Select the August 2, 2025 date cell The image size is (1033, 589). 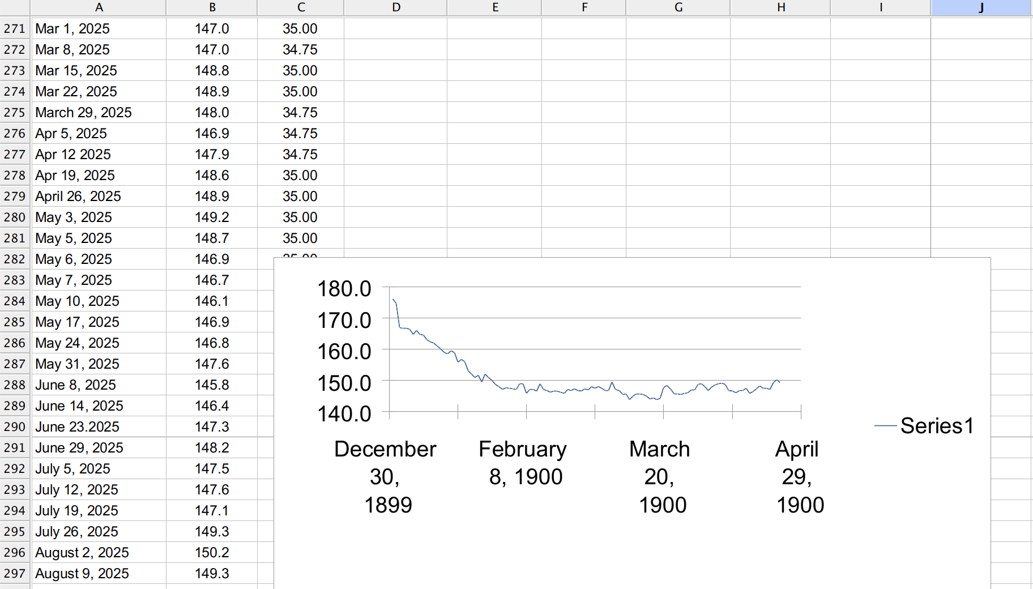click(82, 553)
